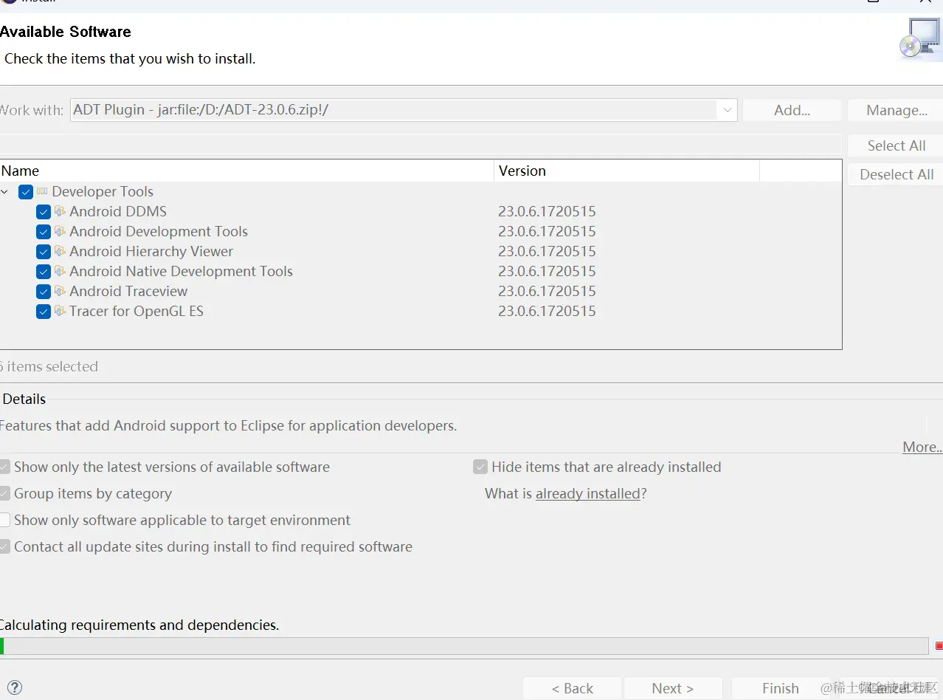Click the Tracer for OpenGL ES feature icon

[x=60, y=312]
